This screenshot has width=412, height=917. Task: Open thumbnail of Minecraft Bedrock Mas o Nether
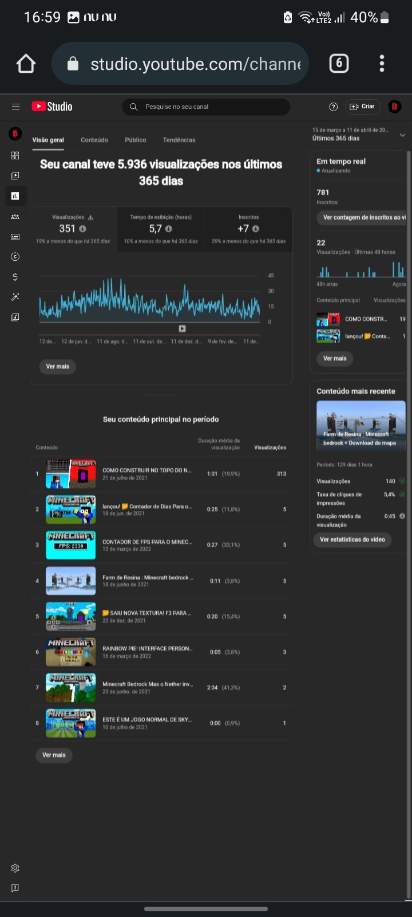[70, 687]
